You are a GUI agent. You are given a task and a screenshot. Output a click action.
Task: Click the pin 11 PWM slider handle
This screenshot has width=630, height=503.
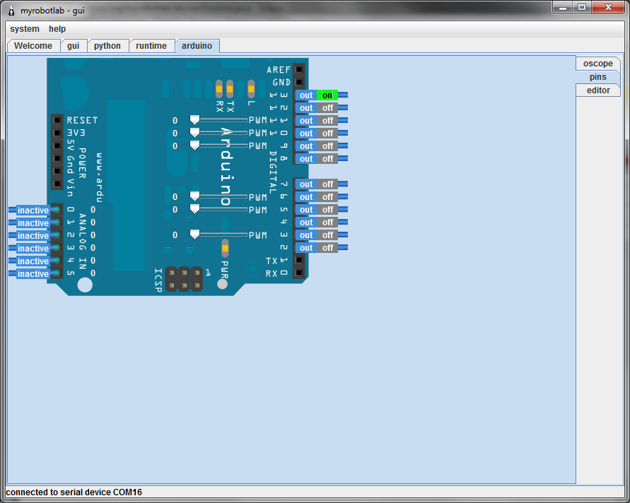tap(194, 120)
